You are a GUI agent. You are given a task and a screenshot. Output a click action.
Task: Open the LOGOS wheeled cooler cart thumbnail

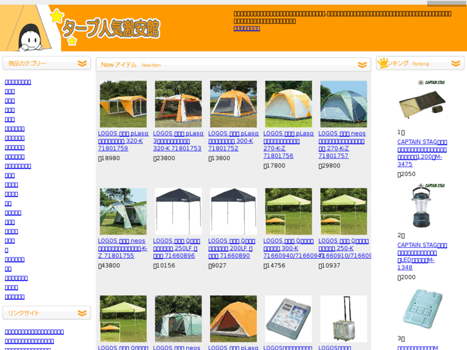344,319
